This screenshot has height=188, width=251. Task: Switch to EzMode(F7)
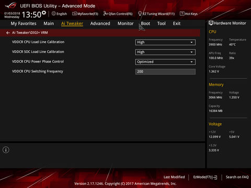point(205,177)
